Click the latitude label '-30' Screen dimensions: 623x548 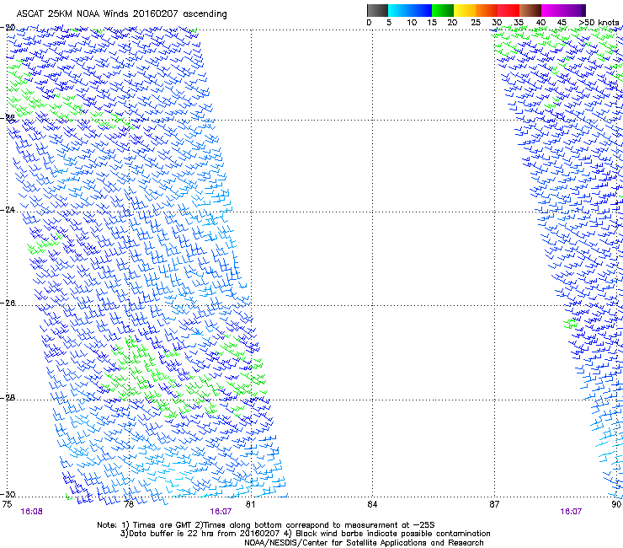point(8,495)
